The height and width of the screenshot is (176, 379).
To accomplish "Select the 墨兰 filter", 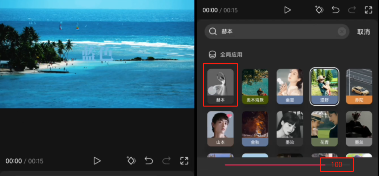I will click(359, 129).
